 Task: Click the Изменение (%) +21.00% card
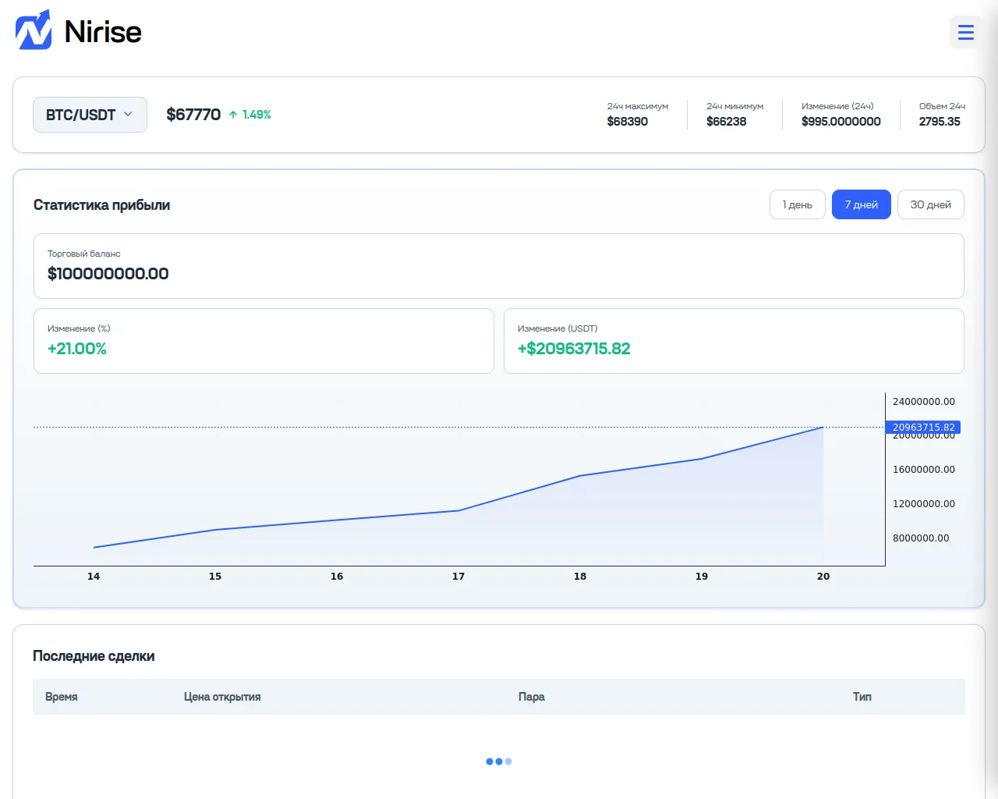pyautogui.click(x=264, y=341)
